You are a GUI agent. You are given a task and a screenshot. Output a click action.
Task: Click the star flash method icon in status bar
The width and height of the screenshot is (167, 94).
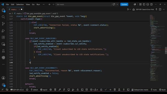[x=27, y=90]
